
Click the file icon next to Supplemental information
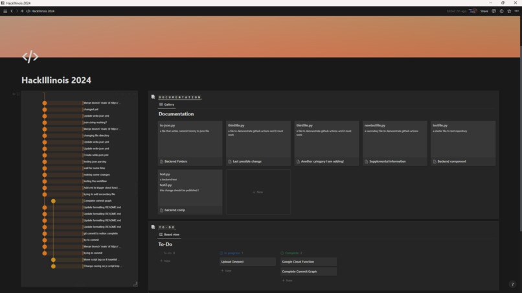366,161
